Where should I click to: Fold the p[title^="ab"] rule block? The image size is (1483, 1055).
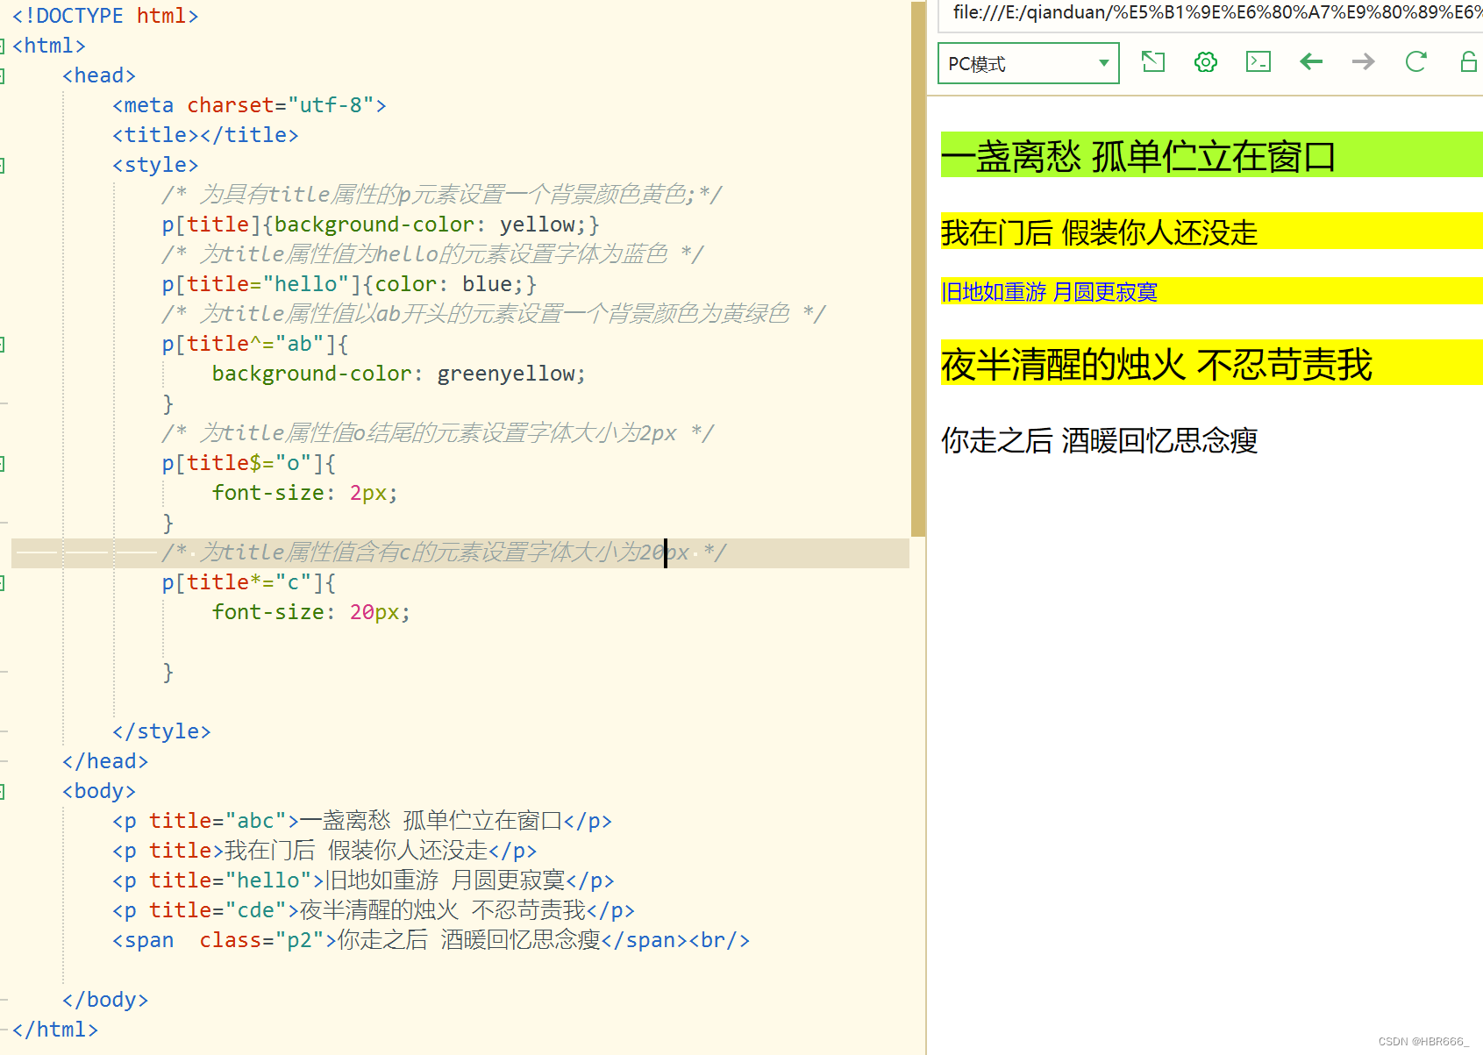click(3, 344)
